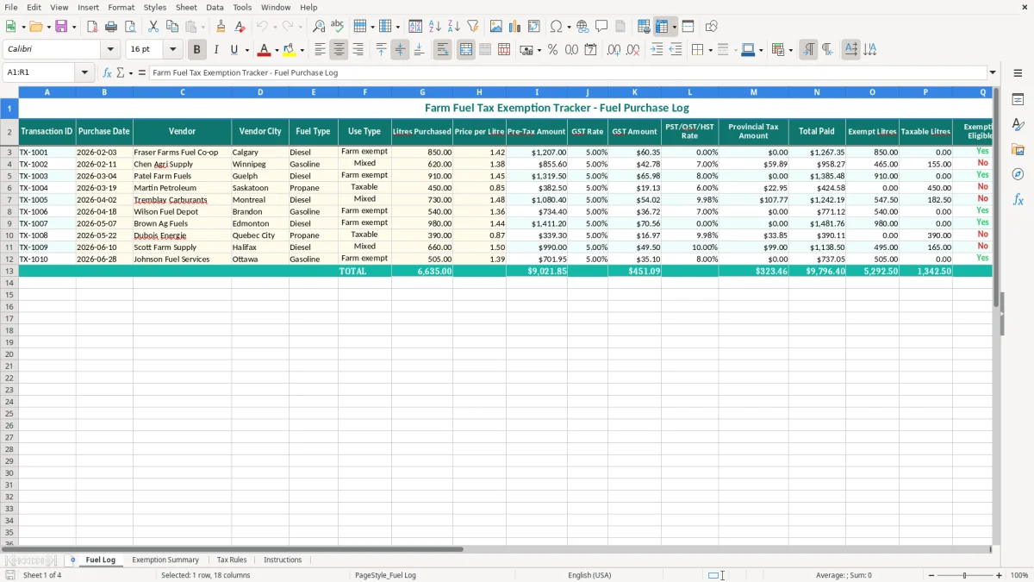
Task: Click the formula equals button
Action: pos(142,72)
